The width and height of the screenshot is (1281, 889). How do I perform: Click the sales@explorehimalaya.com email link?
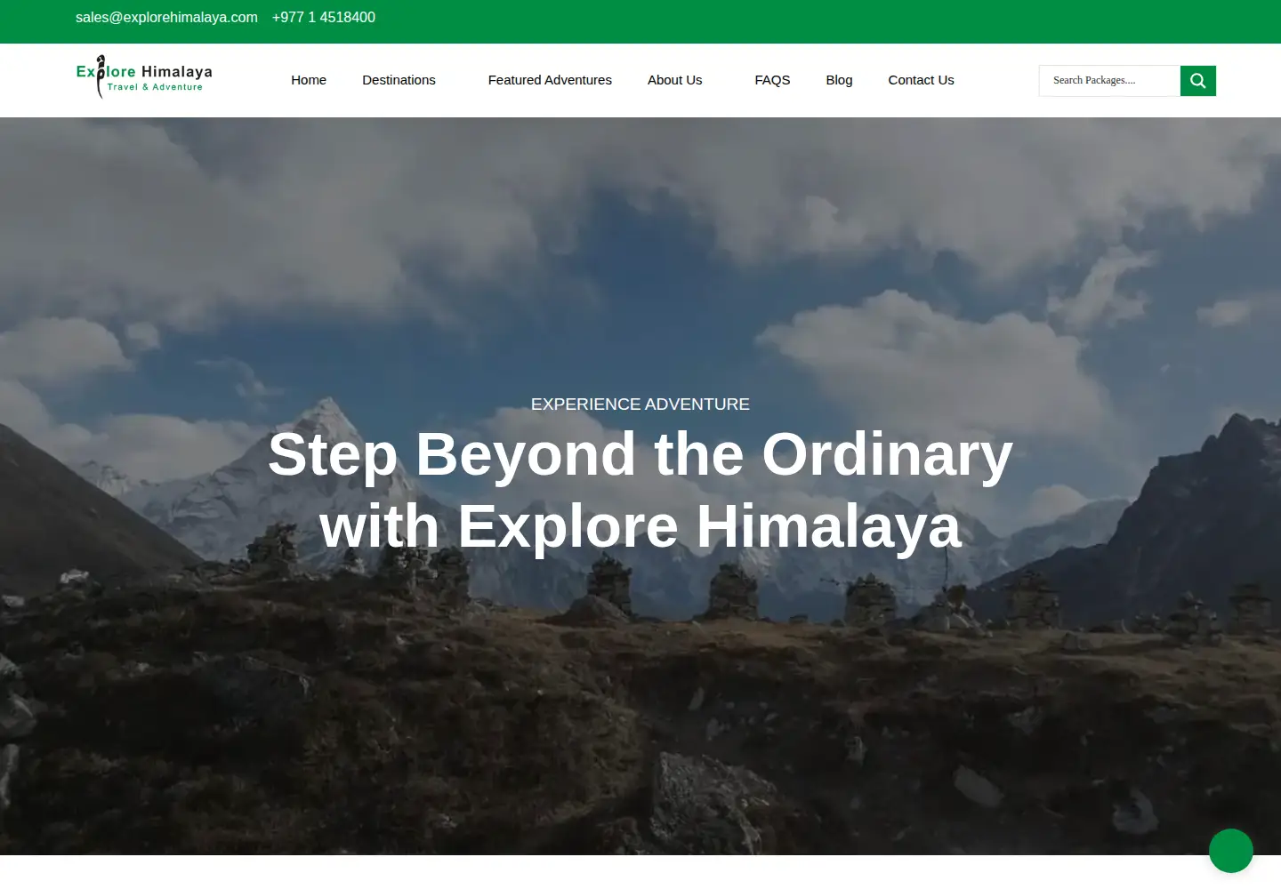[x=166, y=18]
